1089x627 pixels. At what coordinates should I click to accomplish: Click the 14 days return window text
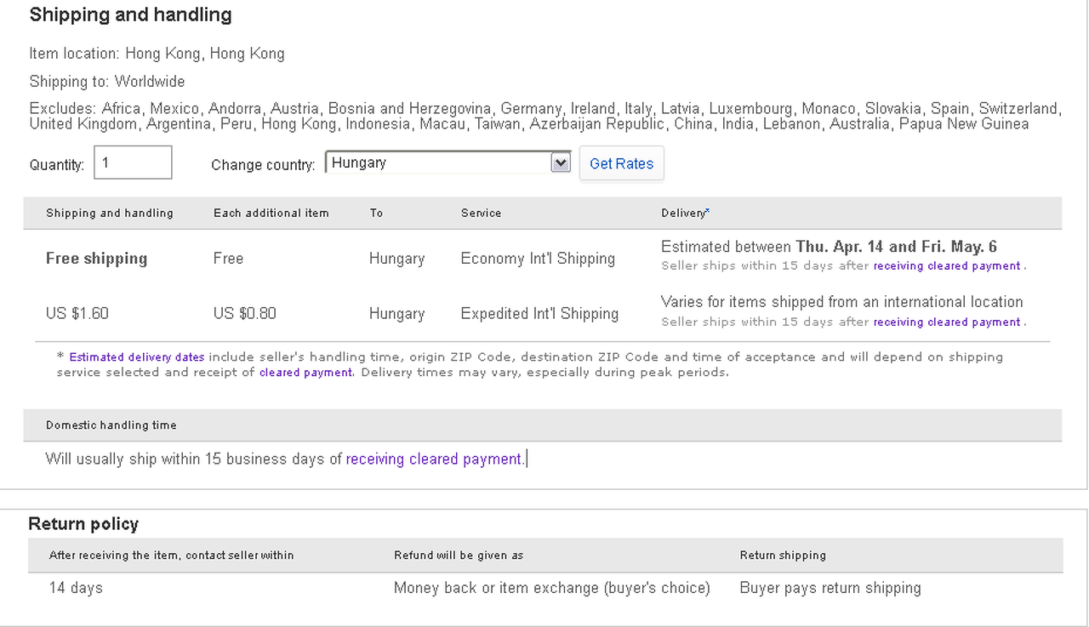point(76,588)
